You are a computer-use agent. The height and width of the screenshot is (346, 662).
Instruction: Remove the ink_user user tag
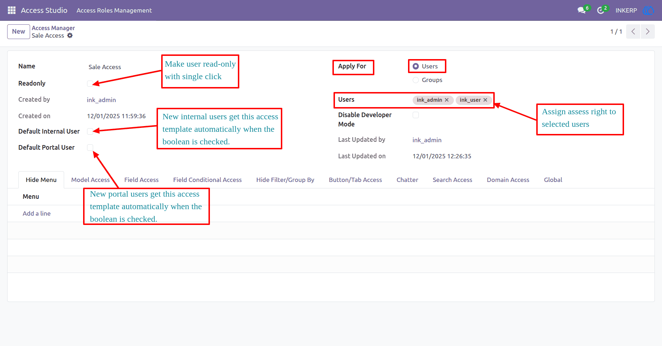485,100
